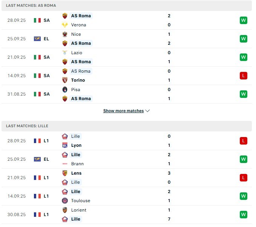Click the Lazio eagle logo
Screen dimensions: 256x227
(65, 53)
